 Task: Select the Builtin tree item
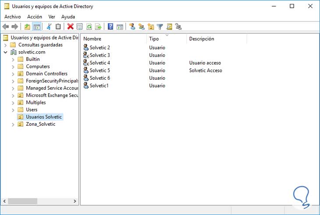point(33,59)
